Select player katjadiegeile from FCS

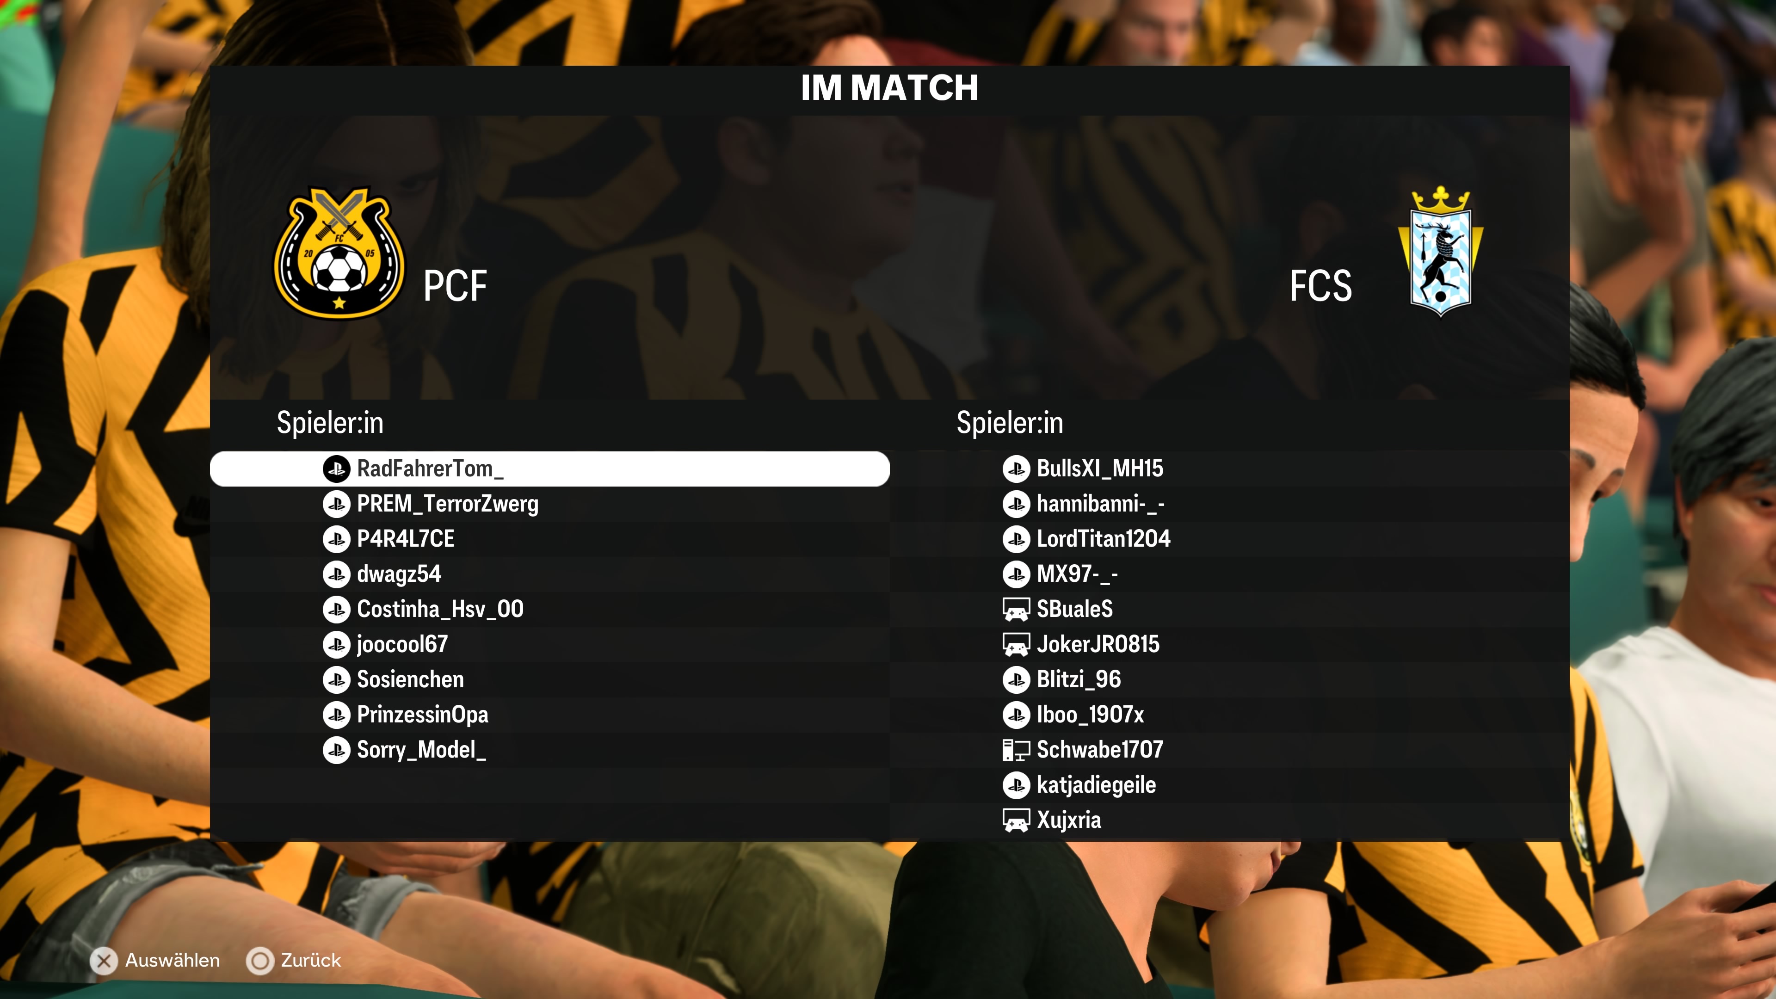point(1229,785)
